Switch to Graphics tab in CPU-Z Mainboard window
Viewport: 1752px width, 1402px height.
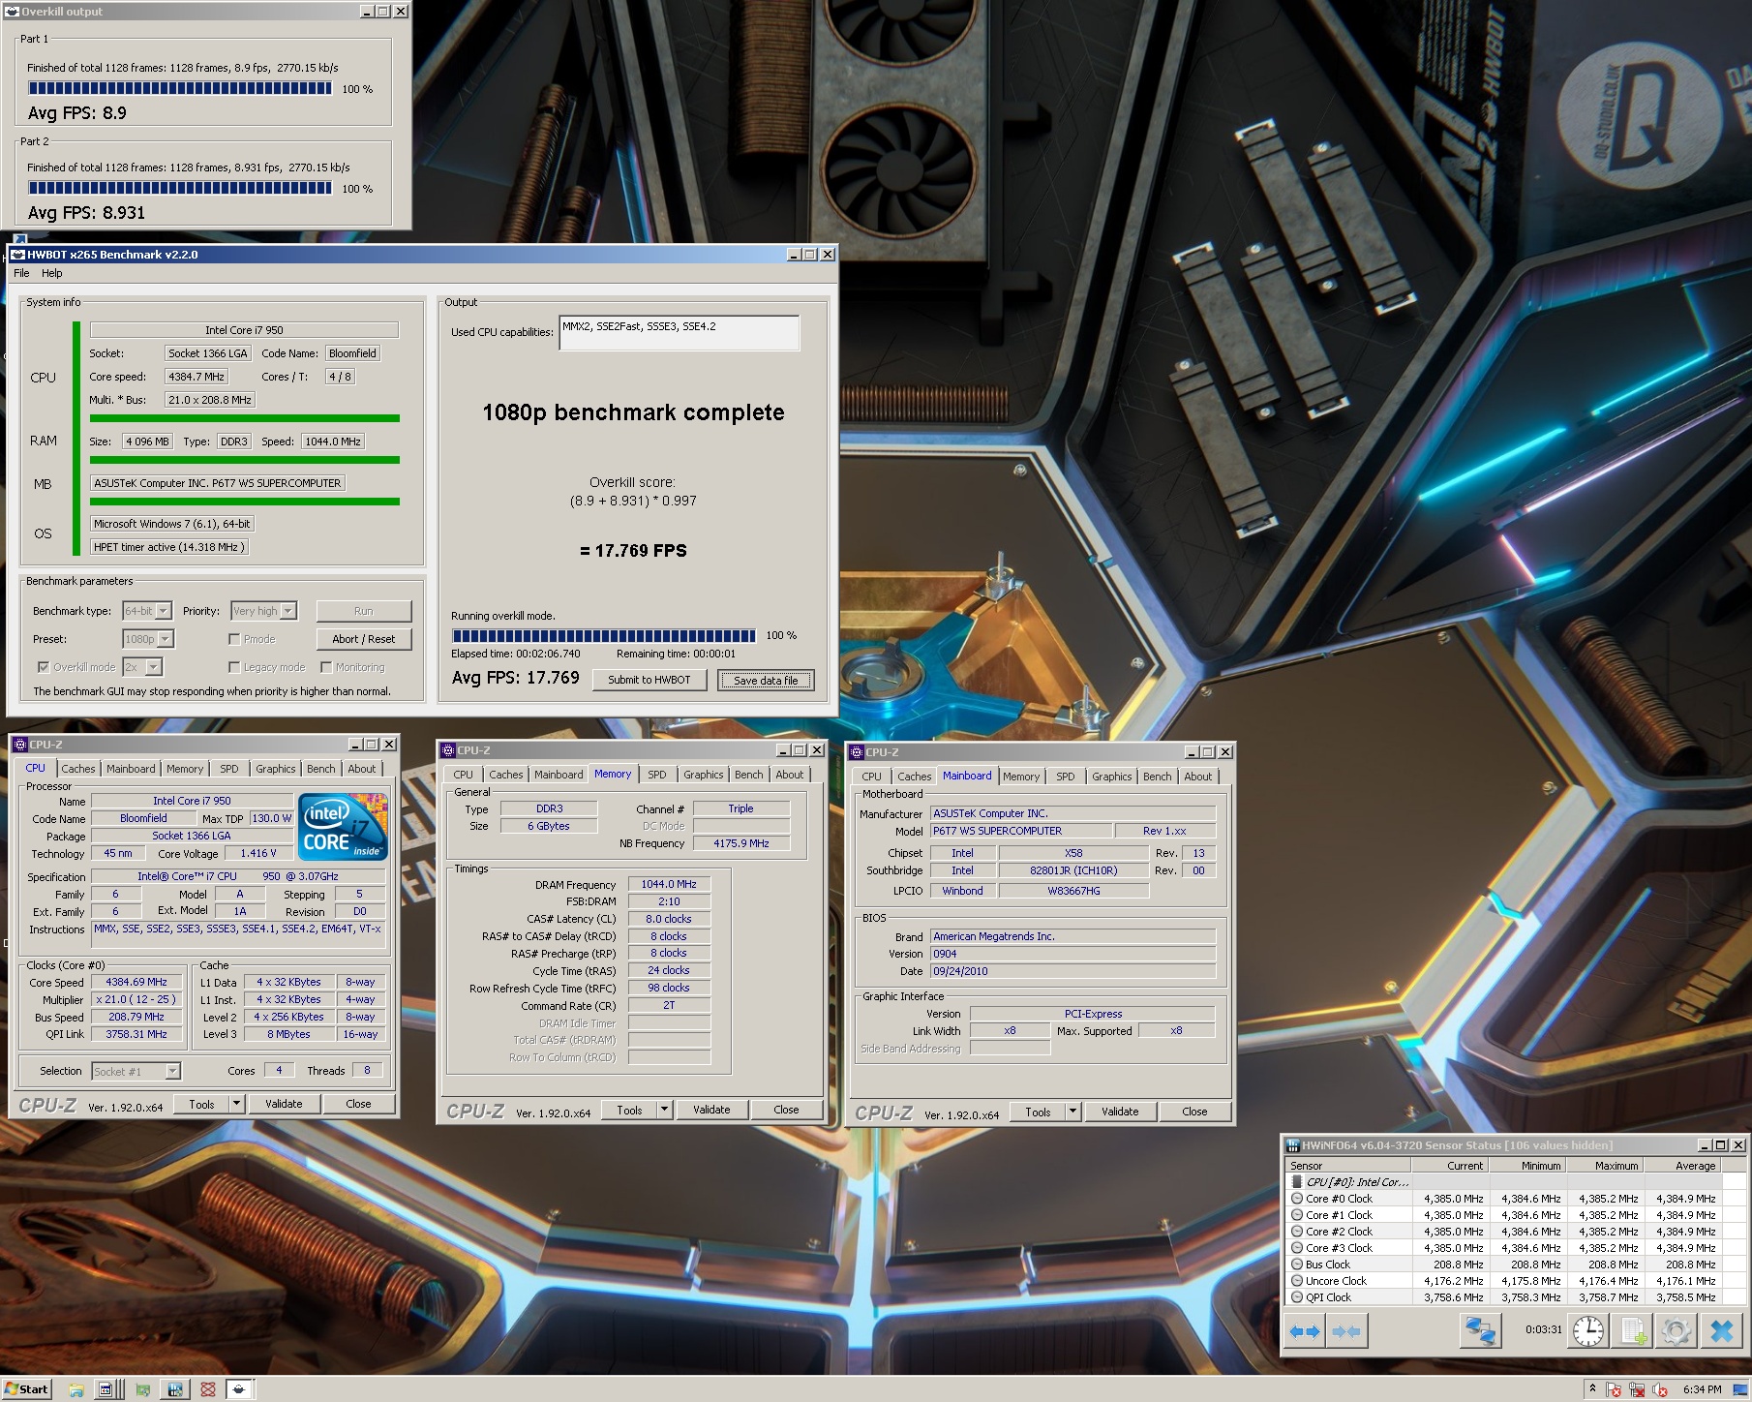click(1111, 777)
